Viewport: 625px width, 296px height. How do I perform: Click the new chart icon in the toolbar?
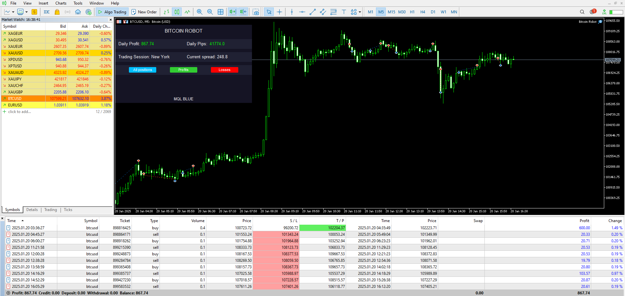7,12
